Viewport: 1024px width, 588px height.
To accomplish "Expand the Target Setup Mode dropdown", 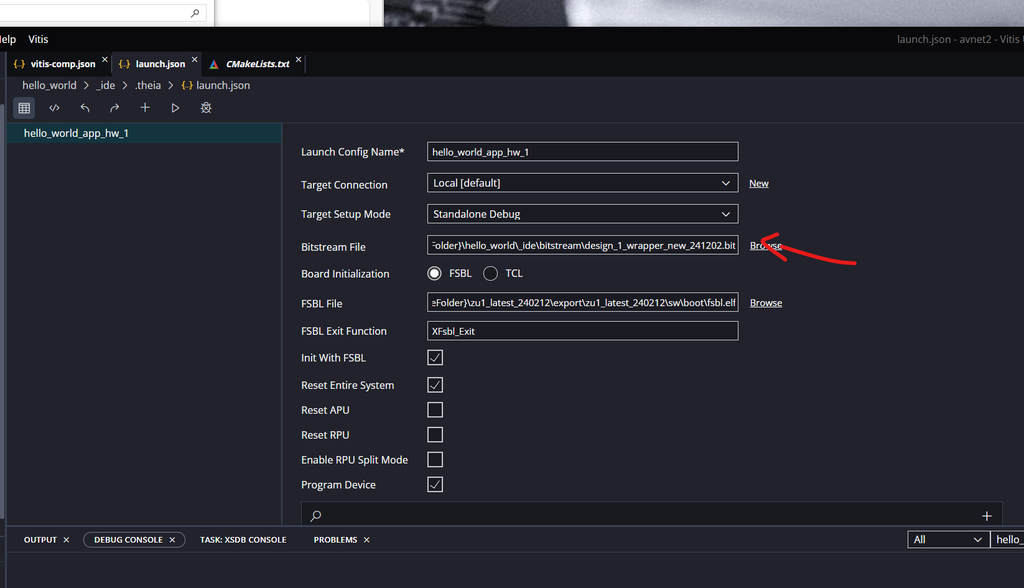I will tap(582, 214).
